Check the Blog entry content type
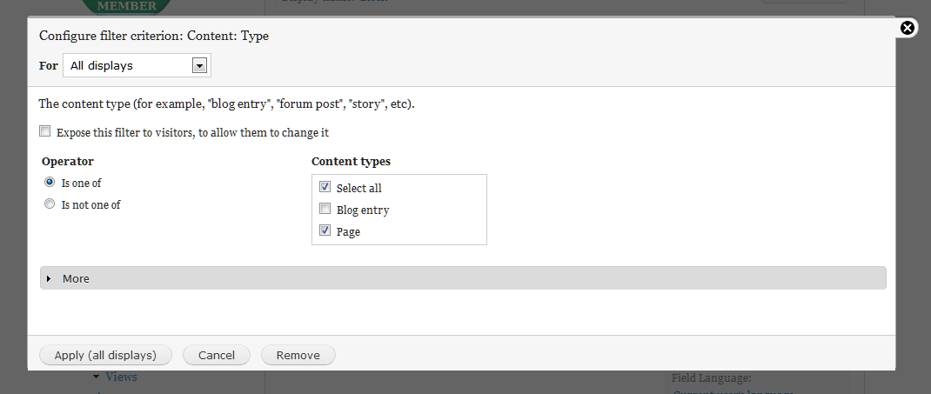Image resolution: width=931 pixels, height=394 pixels. pos(325,209)
